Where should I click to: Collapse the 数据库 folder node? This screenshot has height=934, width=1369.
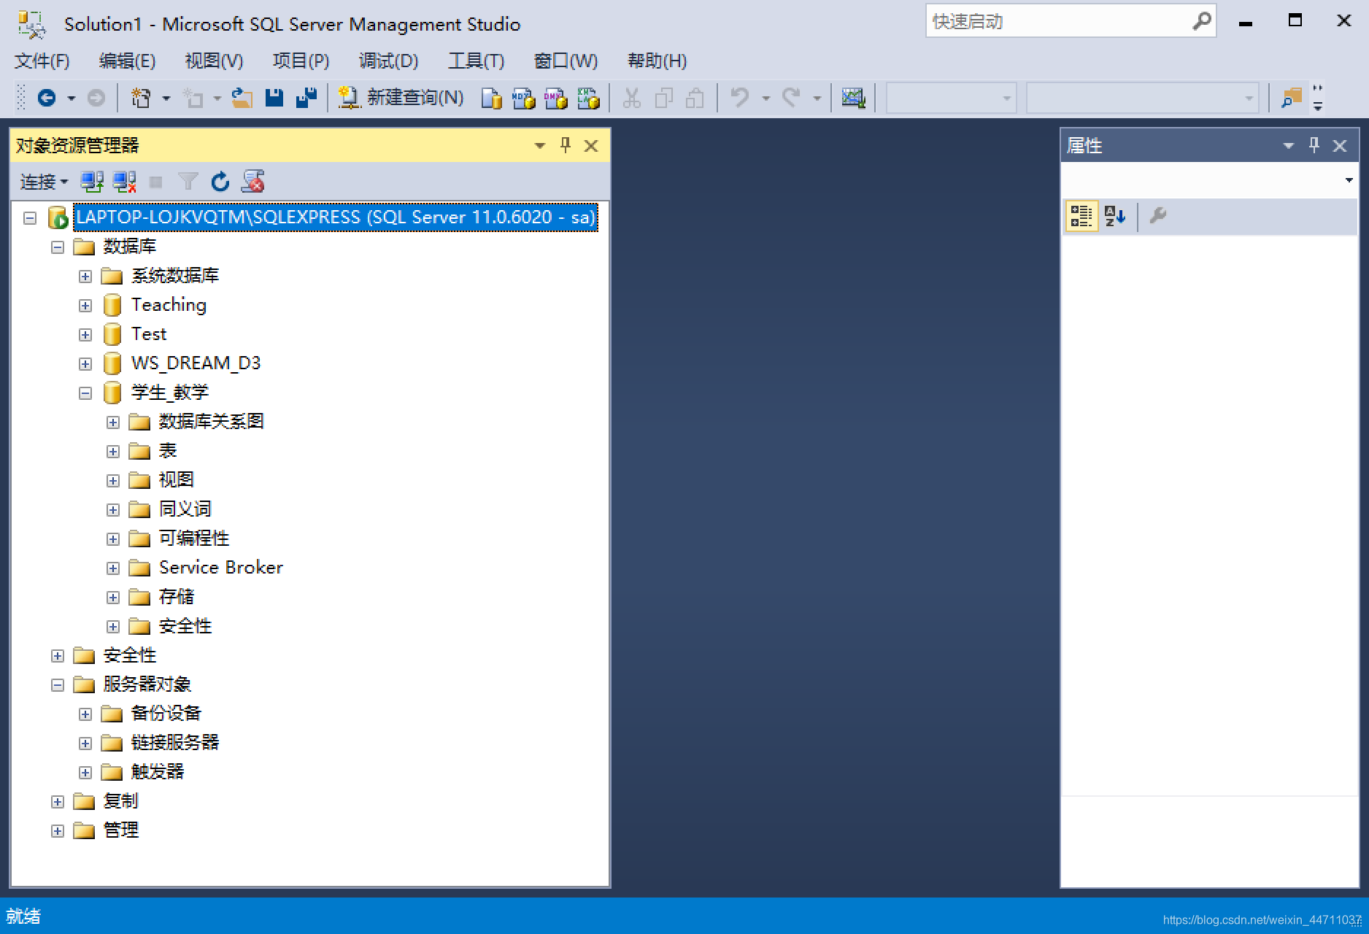pyautogui.click(x=58, y=247)
